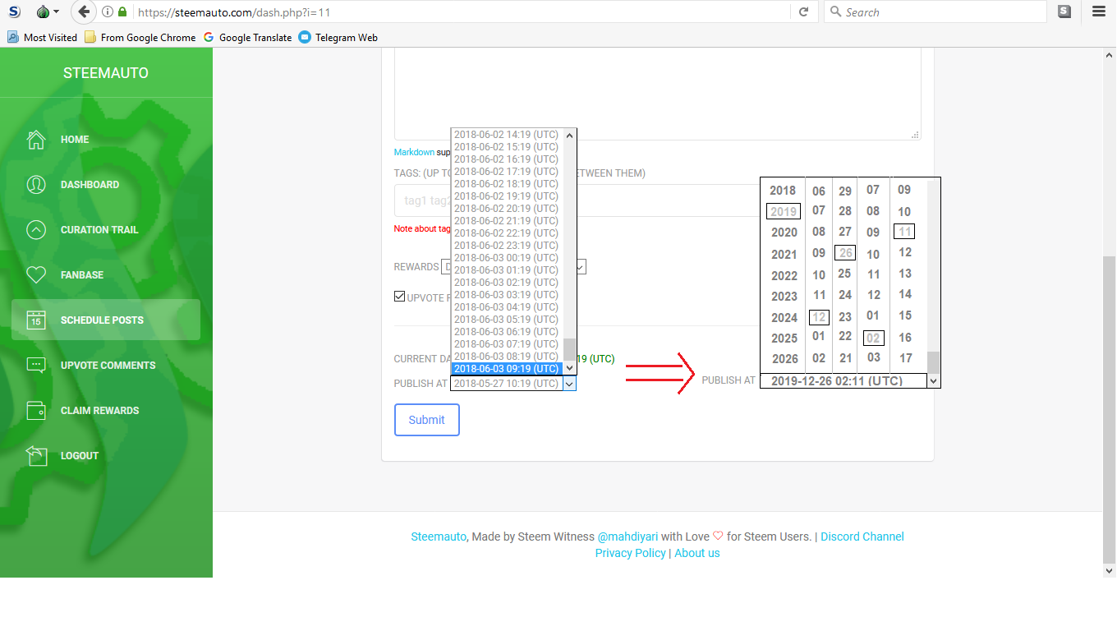Tick the Upvote checkbox
Screen dimensions: 1117x631
400,297
